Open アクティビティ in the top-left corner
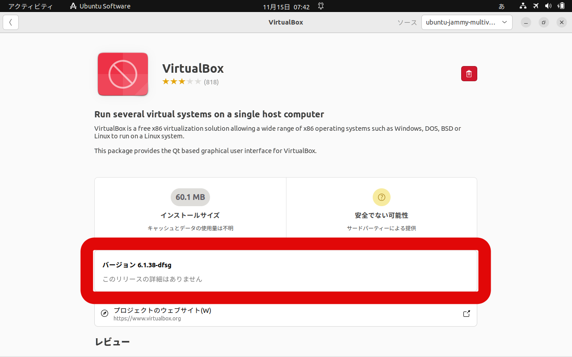The height and width of the screenshot is (357, 572). [30, 6]
